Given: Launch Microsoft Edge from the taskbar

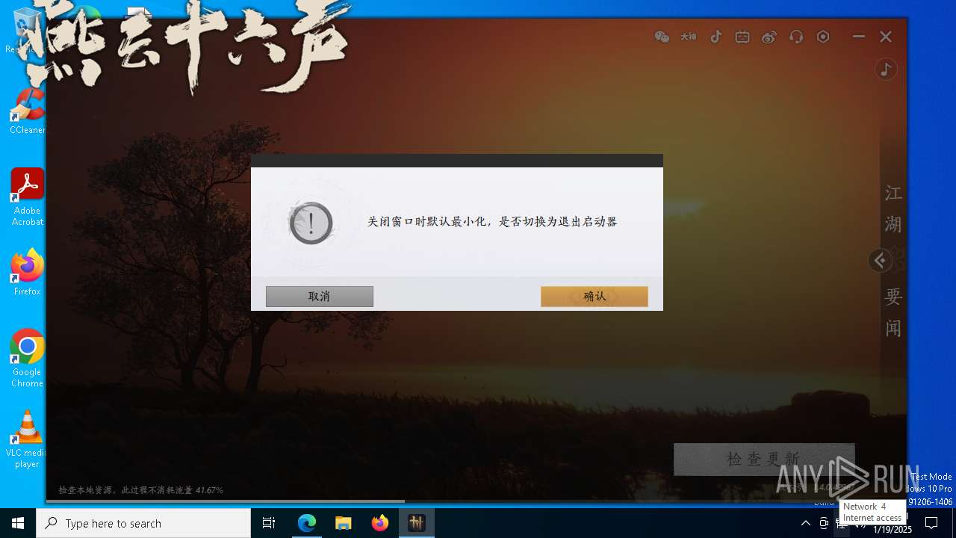Looking at the screenshot, I should point(307,523).
